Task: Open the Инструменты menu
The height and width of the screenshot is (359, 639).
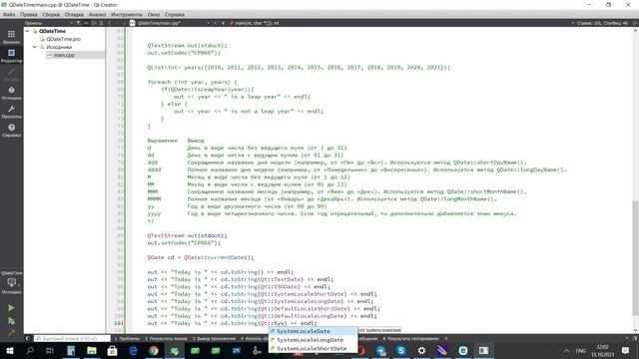Action: [x=127, y=14]
